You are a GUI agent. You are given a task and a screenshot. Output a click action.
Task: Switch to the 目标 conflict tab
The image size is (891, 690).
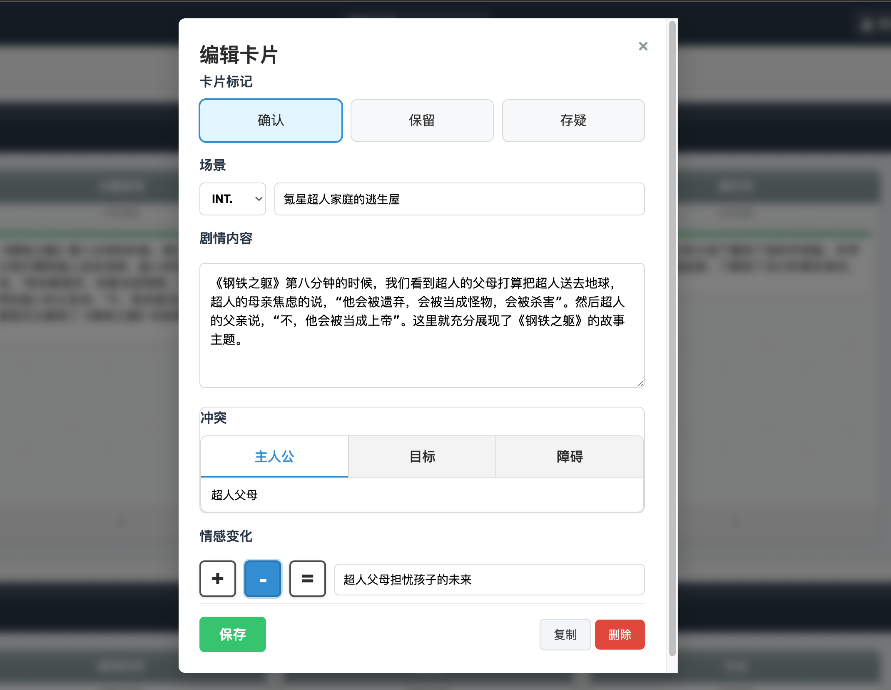[422, 457]
